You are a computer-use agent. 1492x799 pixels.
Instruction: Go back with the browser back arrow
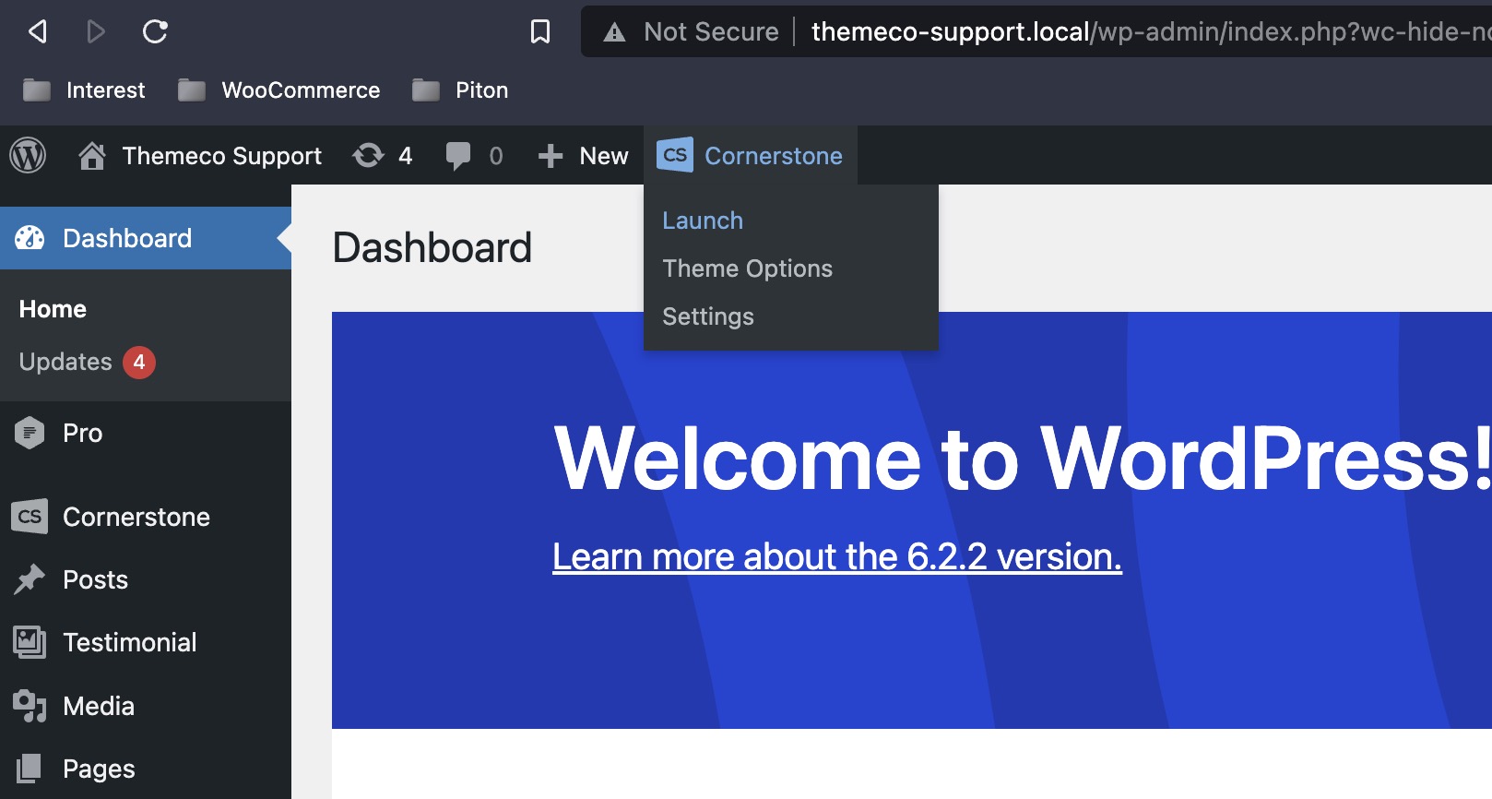[38, 32]
